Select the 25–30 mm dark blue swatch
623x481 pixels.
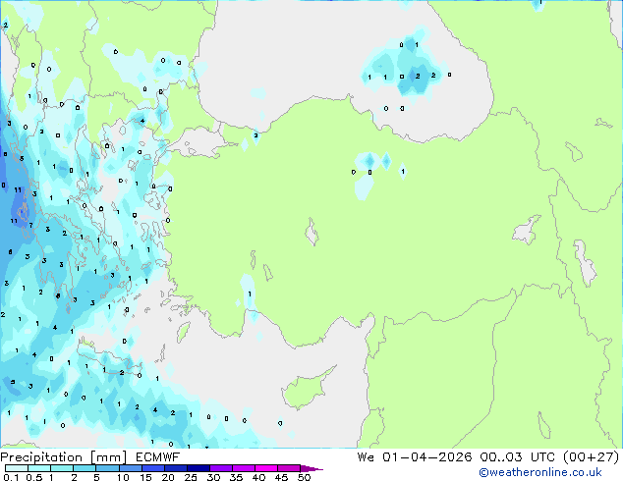tap(198, 468)
